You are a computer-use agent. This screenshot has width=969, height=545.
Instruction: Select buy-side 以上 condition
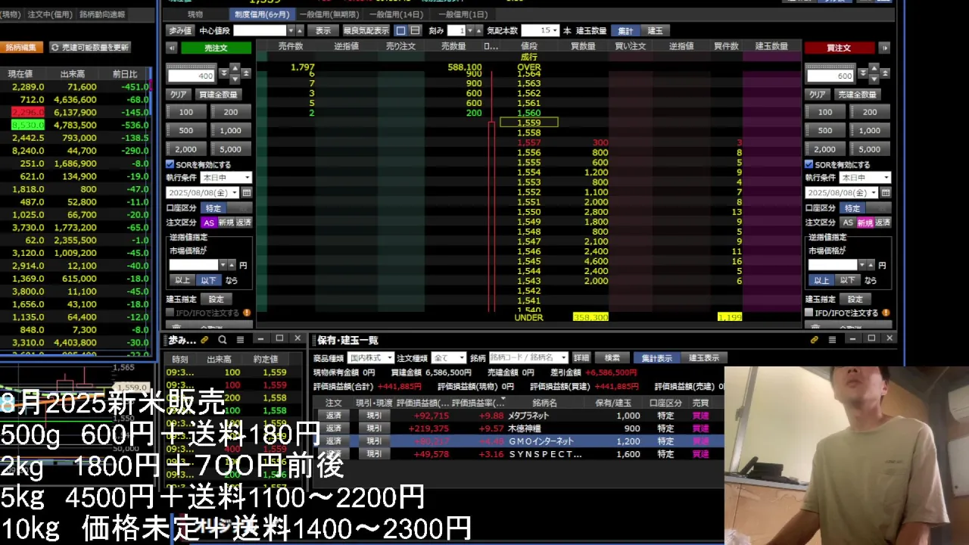[x=821, y=280]
